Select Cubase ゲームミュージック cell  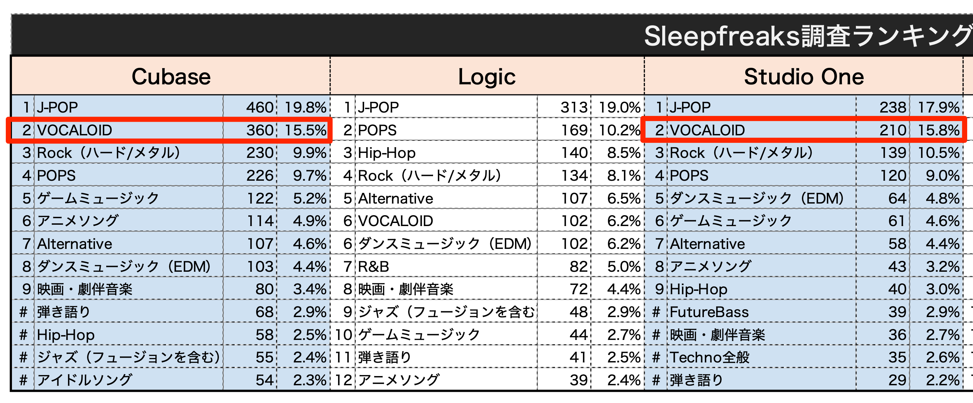pyautogui.click(x=129, y=198)
